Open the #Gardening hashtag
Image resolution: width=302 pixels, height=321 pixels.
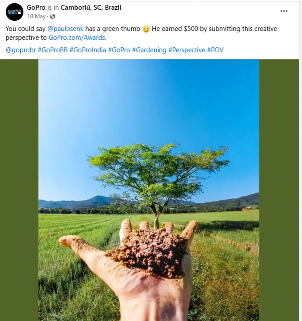(149, 50)
